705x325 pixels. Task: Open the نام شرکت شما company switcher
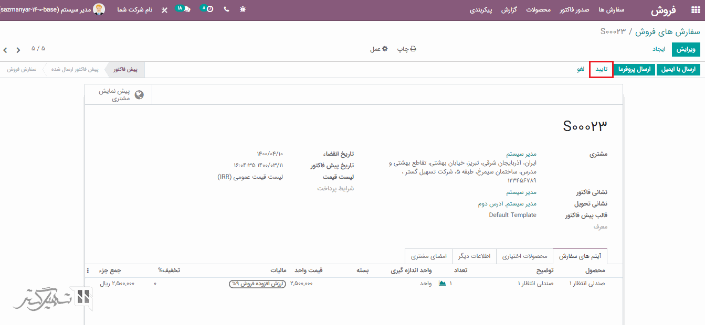click(x=135, y=10)
